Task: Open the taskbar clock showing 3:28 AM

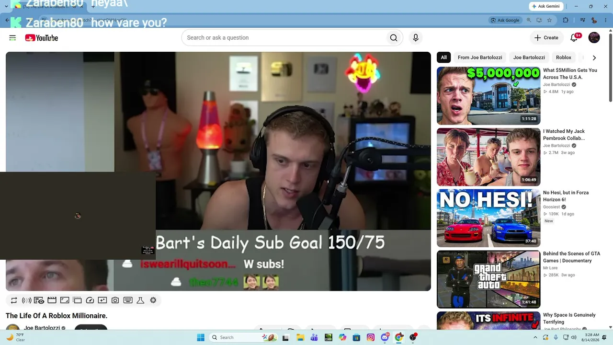Action: pos(589,337)
